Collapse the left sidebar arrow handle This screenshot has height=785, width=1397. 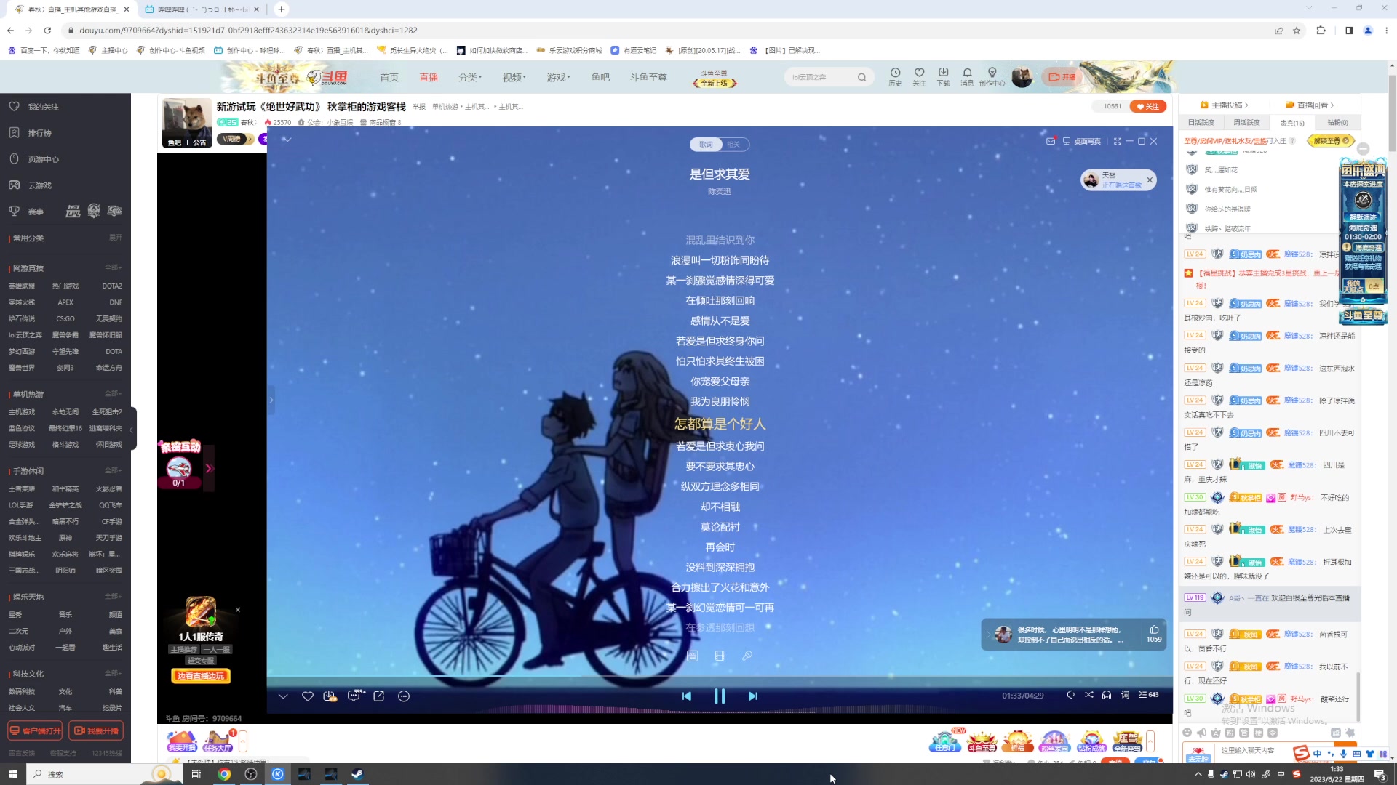[132, 430]
